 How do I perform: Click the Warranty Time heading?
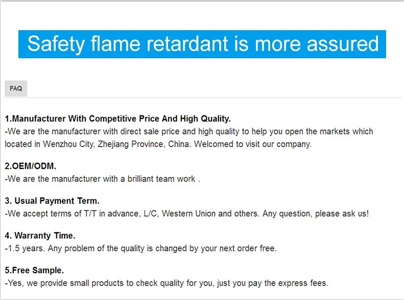[40, 236]
